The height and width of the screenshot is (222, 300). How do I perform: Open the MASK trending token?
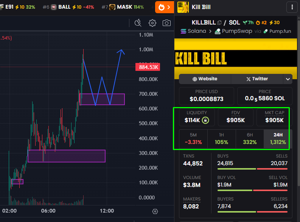tap(123, 7)
